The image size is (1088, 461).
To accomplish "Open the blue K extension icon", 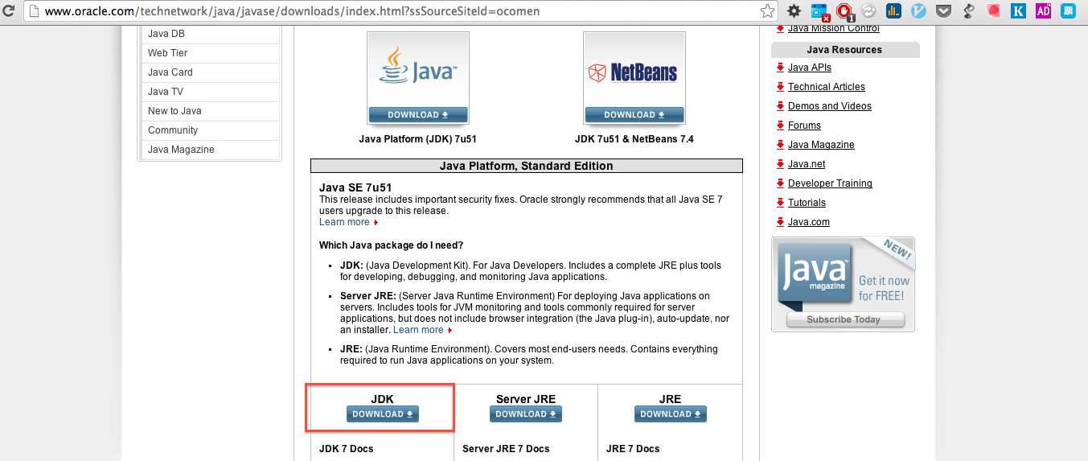I will pos(1018,11).
